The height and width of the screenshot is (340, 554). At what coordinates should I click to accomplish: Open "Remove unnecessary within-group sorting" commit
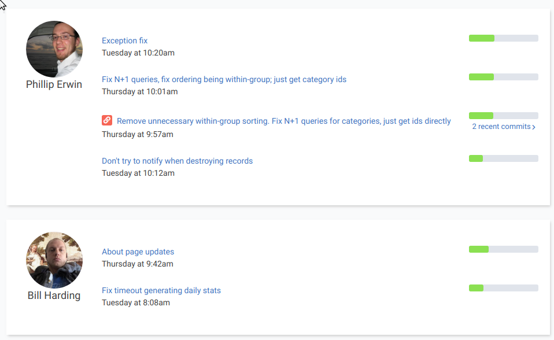coord(283,121)
